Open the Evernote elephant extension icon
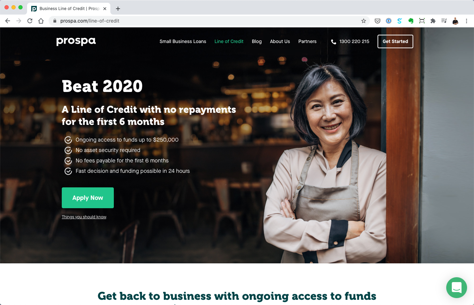Image resolution: width=474 pixels, height=305 pixels. (x=411, y=21)
